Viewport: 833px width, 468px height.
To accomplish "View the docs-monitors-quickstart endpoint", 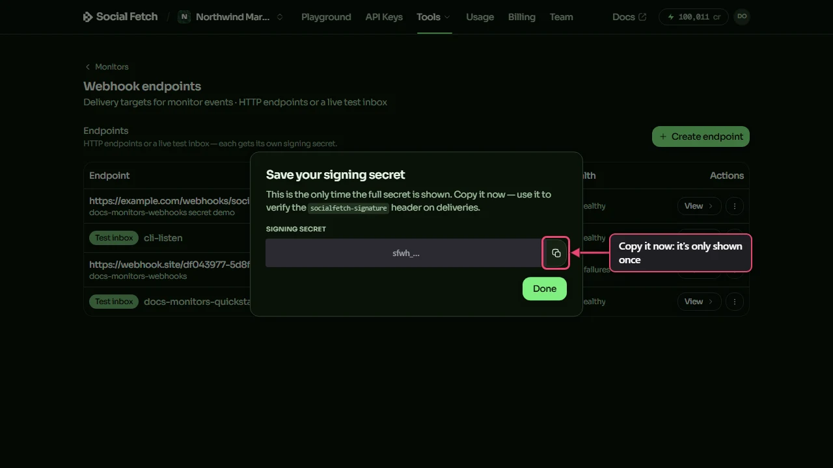I will click(699, 302).
